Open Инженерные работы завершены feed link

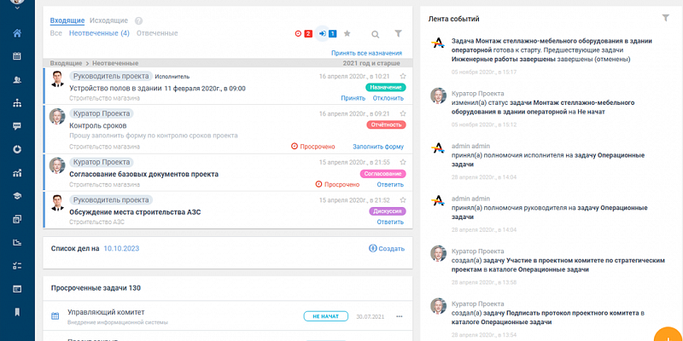click(x=503, y=59)
